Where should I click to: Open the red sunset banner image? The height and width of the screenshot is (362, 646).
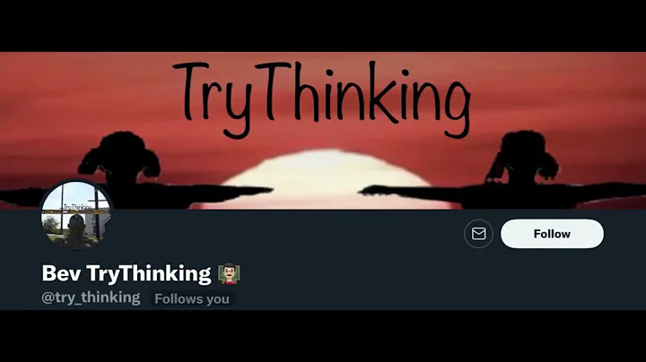pyautogui.click(x=323, y=131)
